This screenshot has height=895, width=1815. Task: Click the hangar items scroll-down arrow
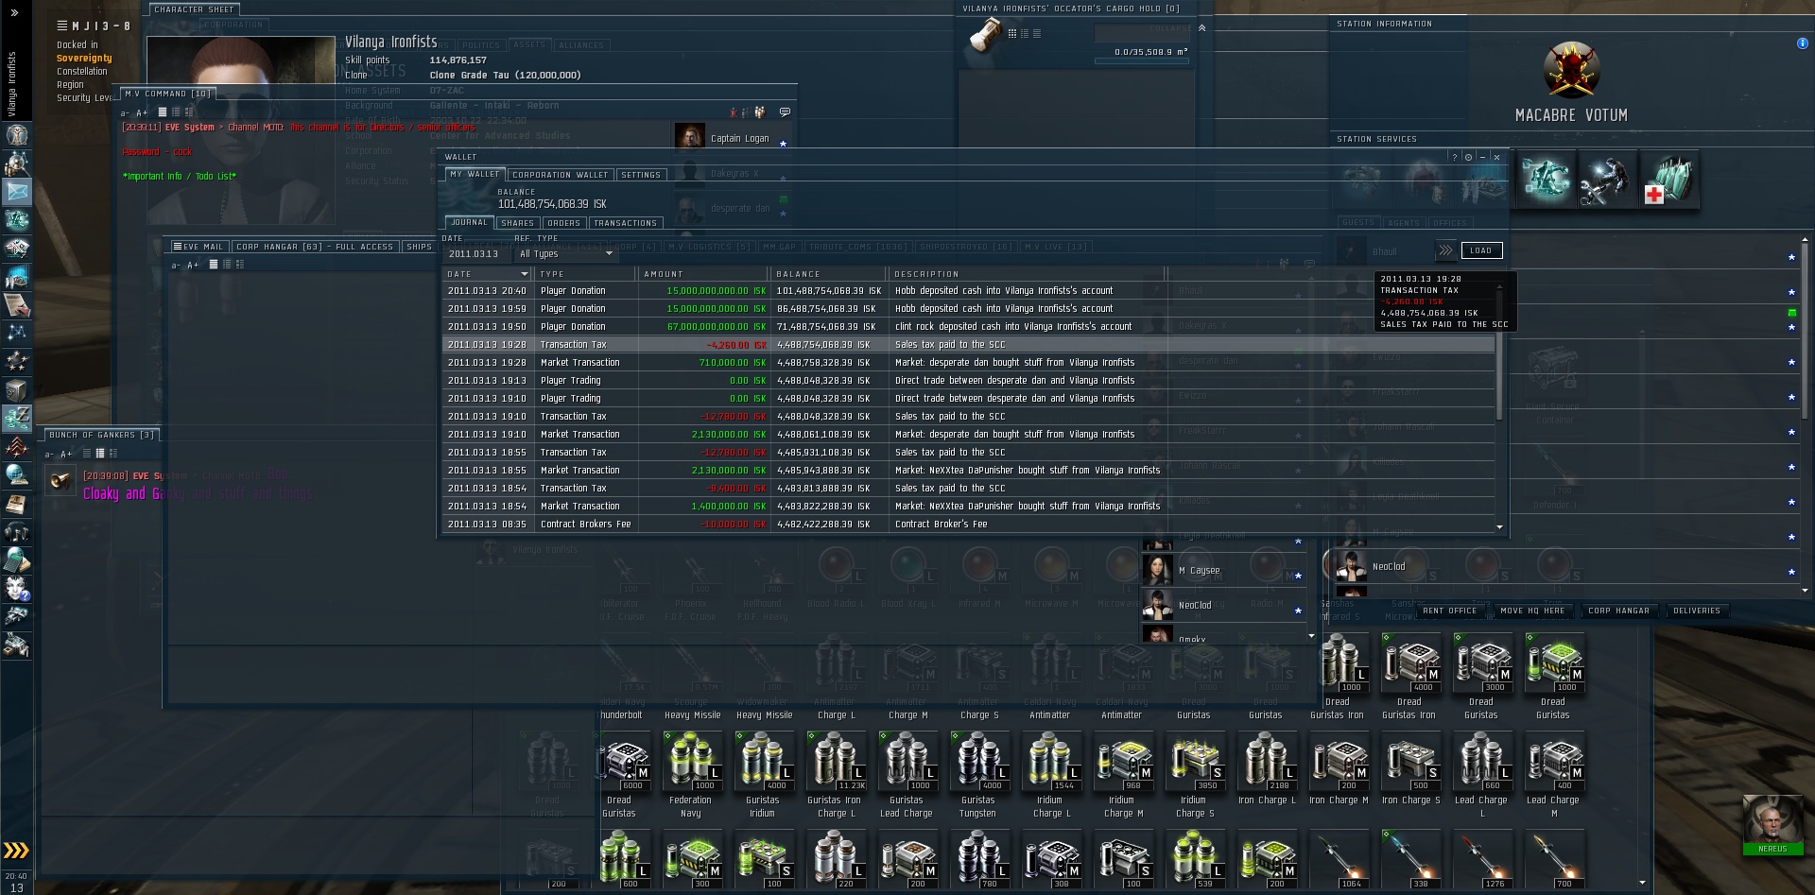pos(1642,884)
